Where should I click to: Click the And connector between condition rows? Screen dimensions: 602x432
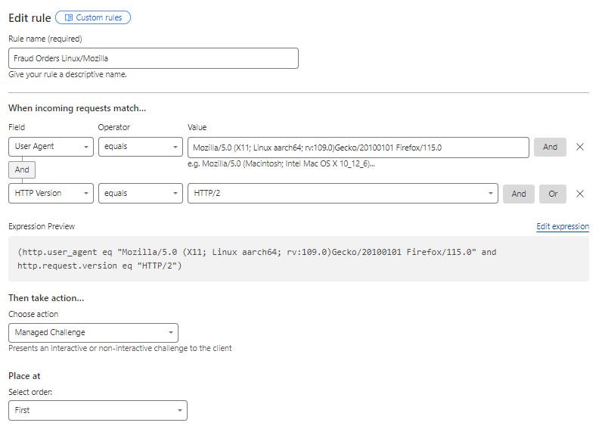[22, 169]
